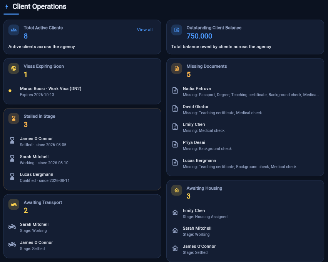Click the Total Active Clients people icon
This screenshot has width=328, height=262.
tap(14, 30)
